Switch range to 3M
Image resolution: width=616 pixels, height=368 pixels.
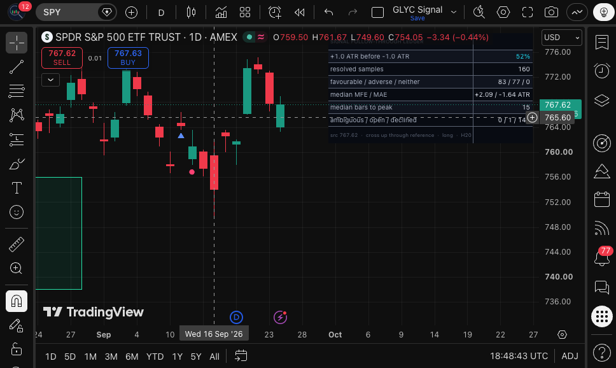click(111, 357)
